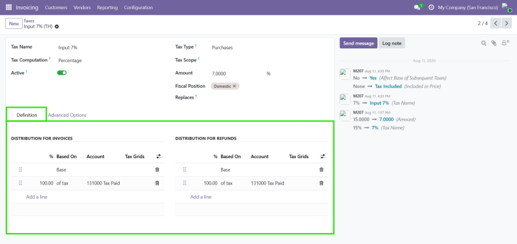The height and width of the screenshot is (244, 517).
Task: Delete the Base line in invoices distribution
Action: 157,170
